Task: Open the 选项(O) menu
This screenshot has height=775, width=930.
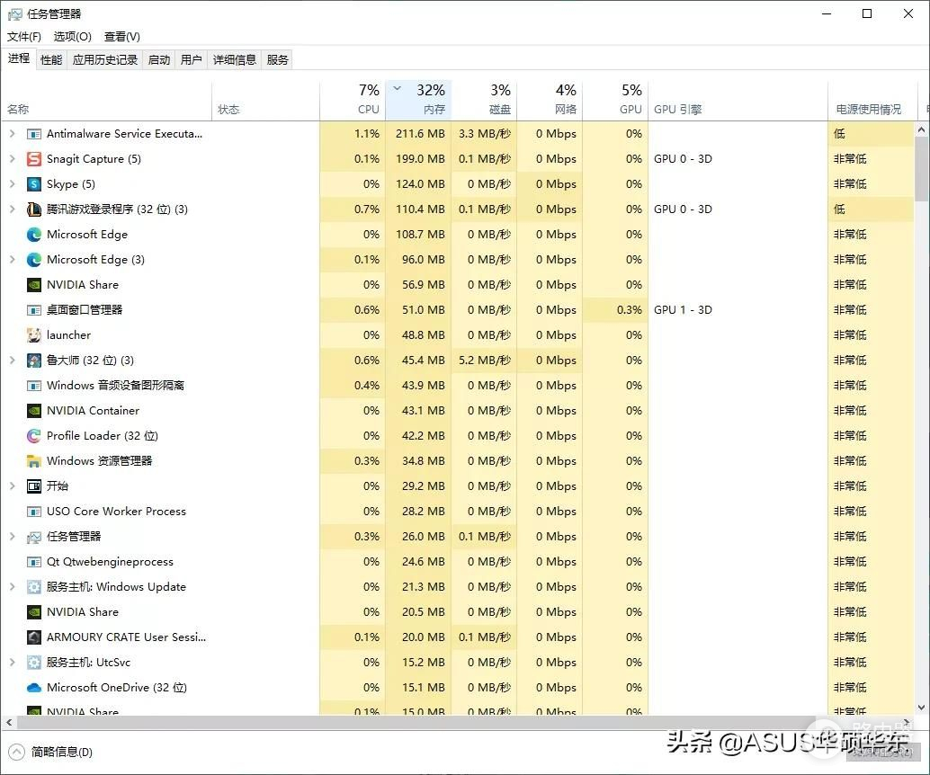Action: pyautogui.click(x=72, y=37)
